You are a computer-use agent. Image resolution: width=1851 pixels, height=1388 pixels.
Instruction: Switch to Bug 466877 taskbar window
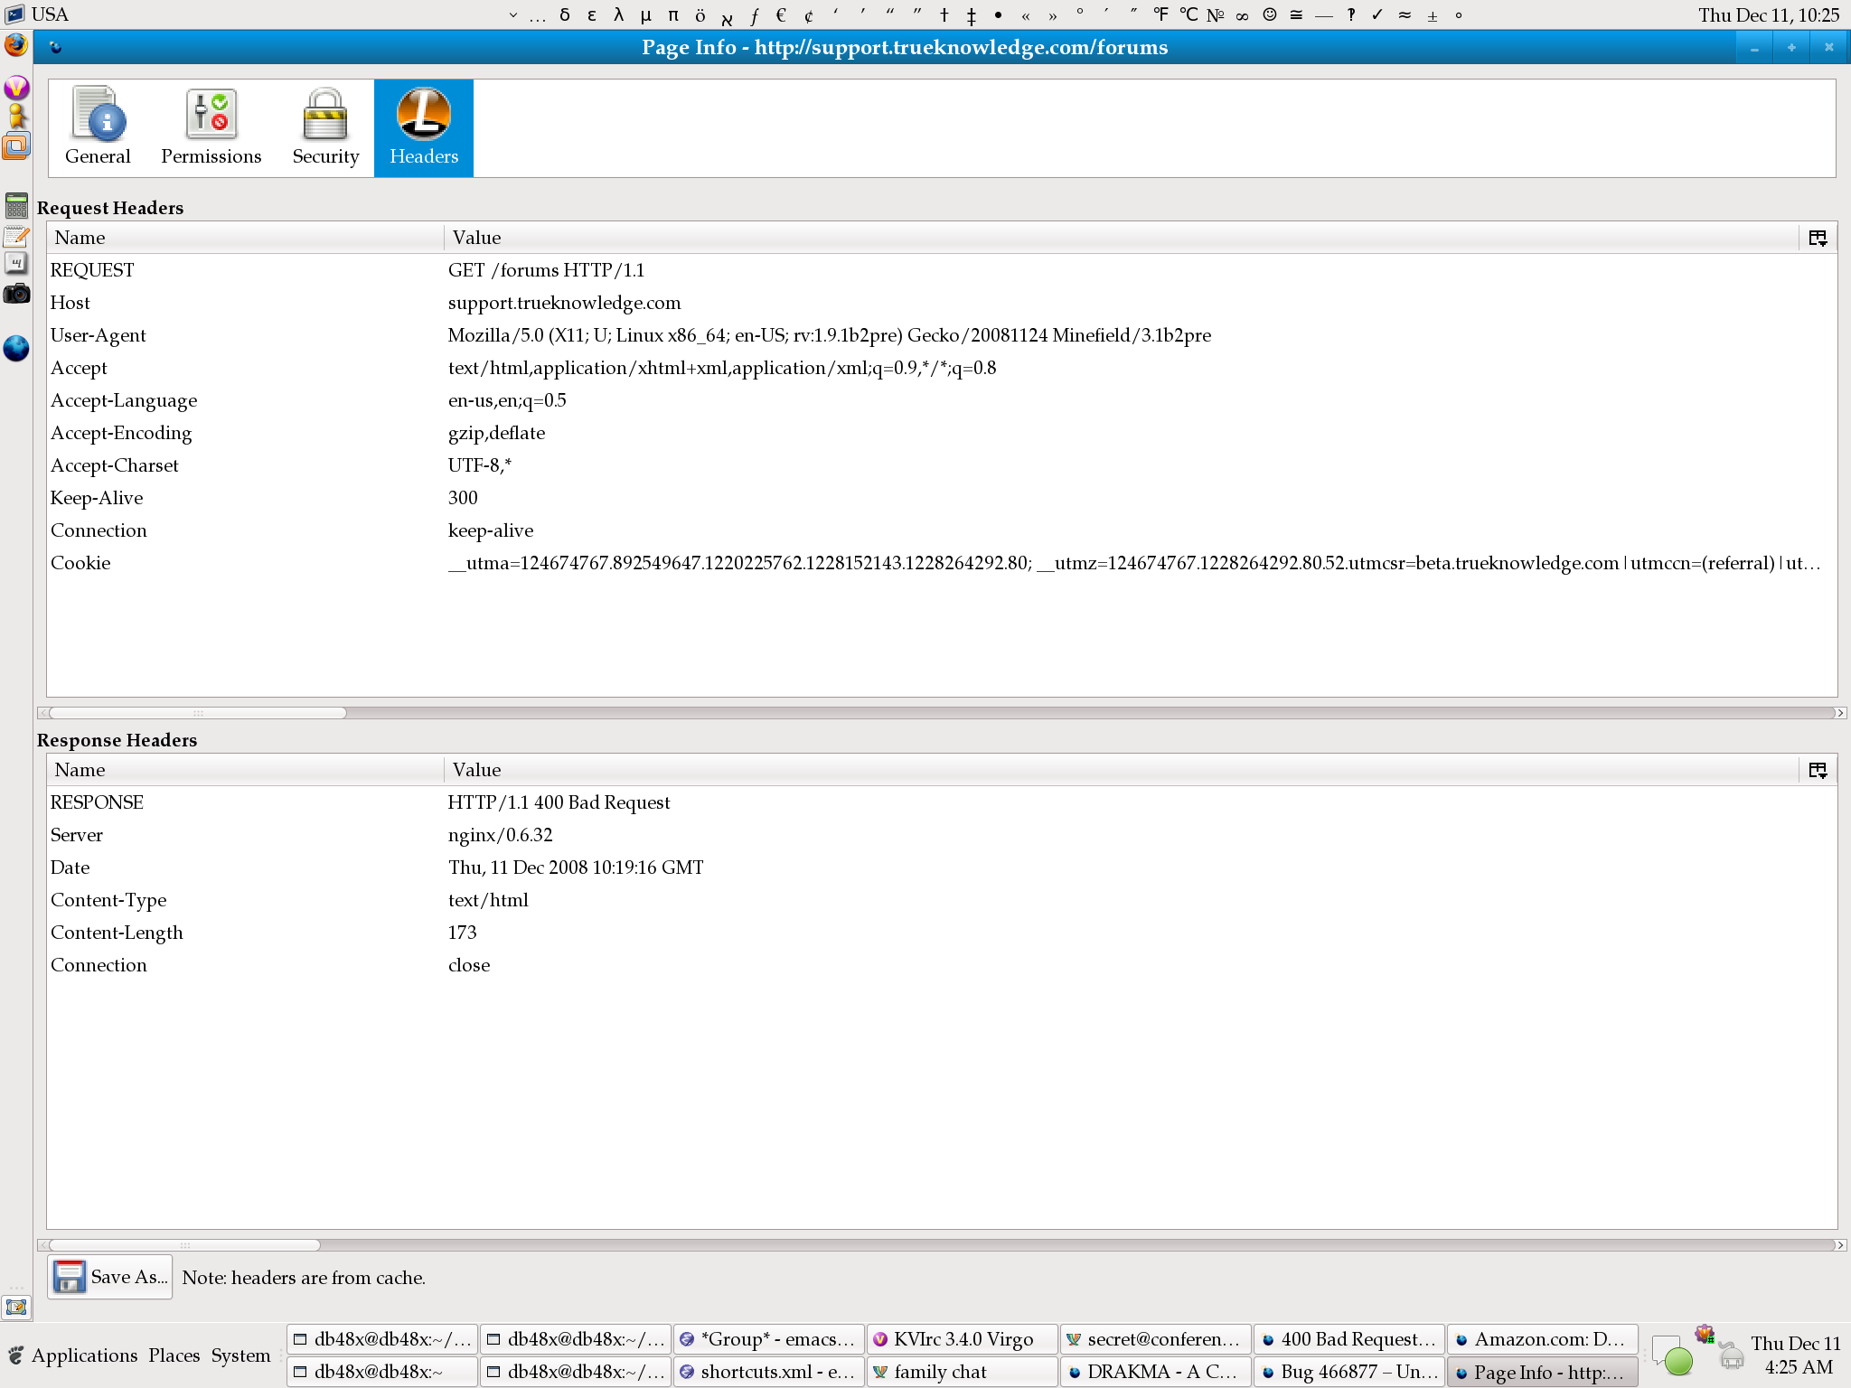coord(1348,1372)
